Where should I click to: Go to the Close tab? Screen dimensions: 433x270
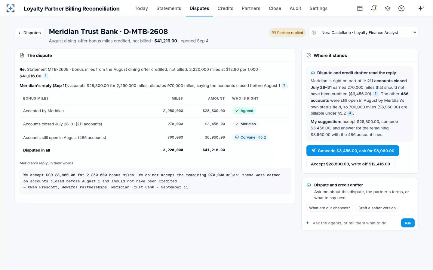(x=275, y=8)
